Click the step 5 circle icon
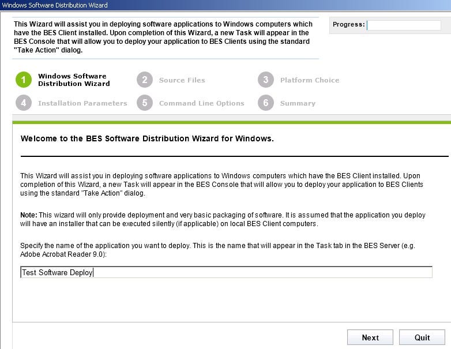Viewport: 451px width, 349px height. coord(145,103)
